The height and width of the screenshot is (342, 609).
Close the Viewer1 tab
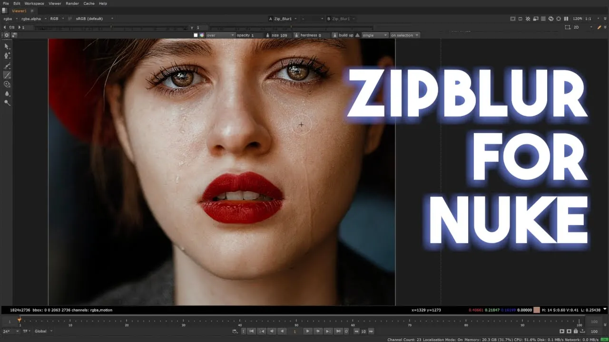click(x=32, y=10)
